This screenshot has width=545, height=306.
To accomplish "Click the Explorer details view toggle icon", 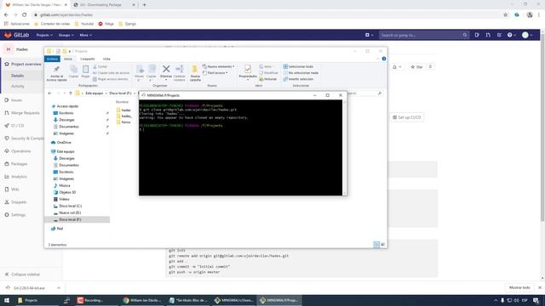I will 376,245.
